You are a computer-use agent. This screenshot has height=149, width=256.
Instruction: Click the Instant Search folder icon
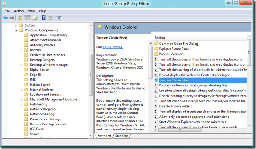pos(26,85)
